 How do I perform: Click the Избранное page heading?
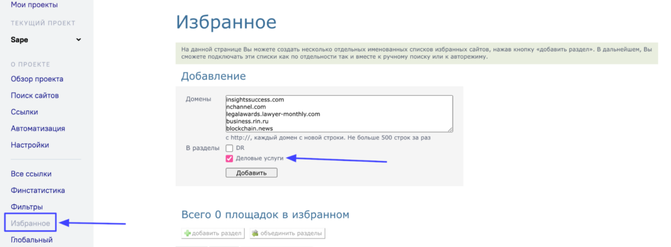[x=226, y=23]
